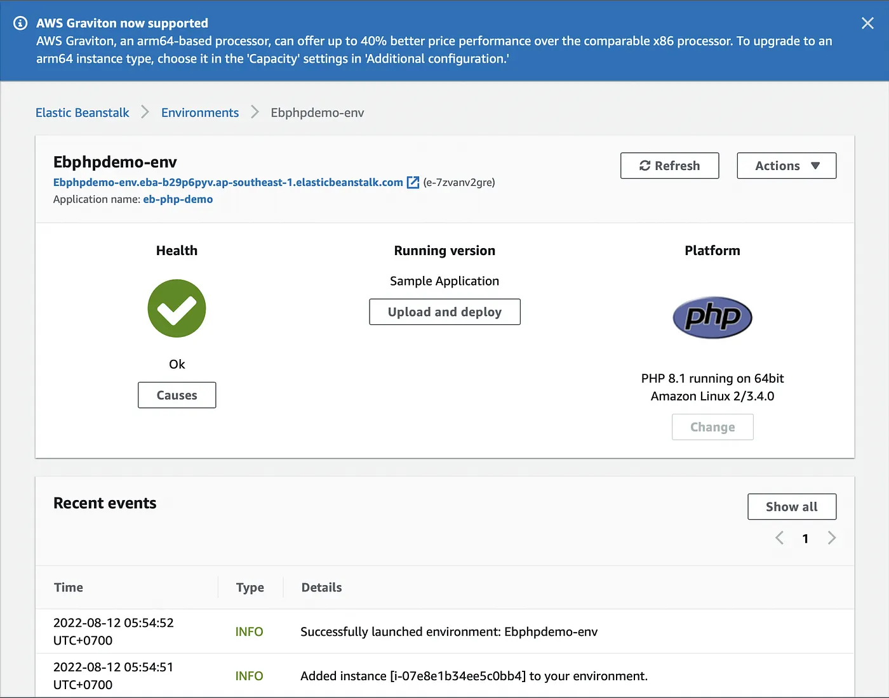Click the Type column header
The image size is (889, 698).
click(x=250, y=588)
